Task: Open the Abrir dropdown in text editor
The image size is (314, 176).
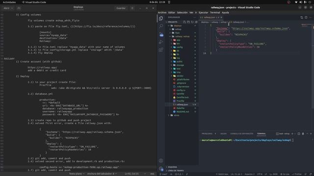Action: (8, 8)
